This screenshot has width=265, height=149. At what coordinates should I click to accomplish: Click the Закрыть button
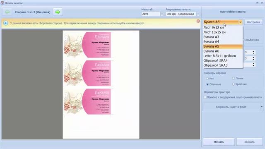(x=249, y=142)
